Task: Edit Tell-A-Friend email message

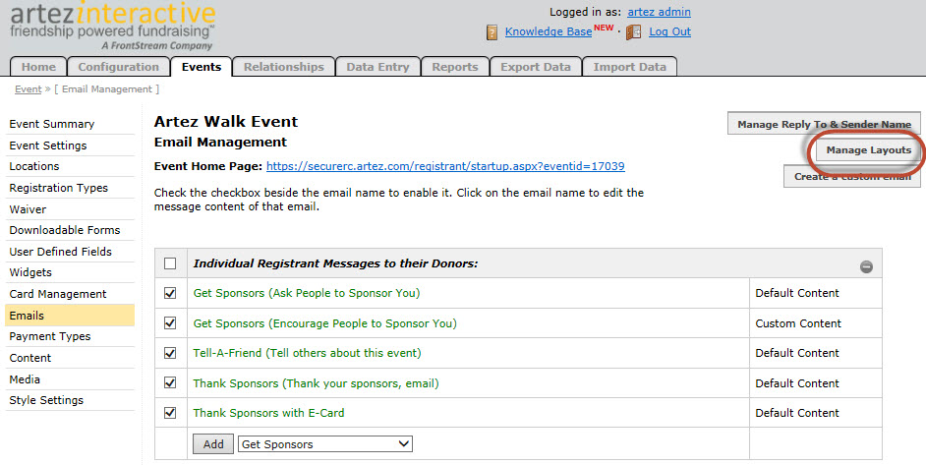Action: 307,353
